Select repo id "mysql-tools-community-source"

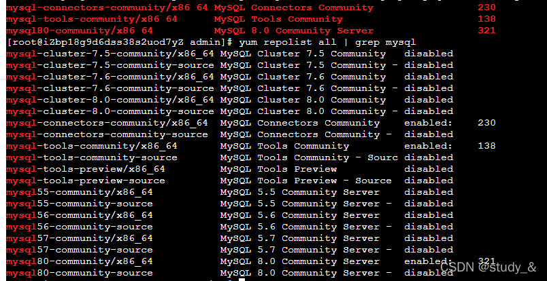[x=91, y=157]
